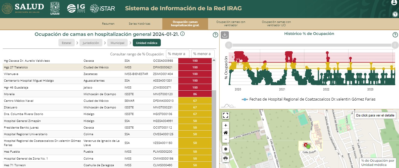Focus the % menor a input field

[203, 54]
